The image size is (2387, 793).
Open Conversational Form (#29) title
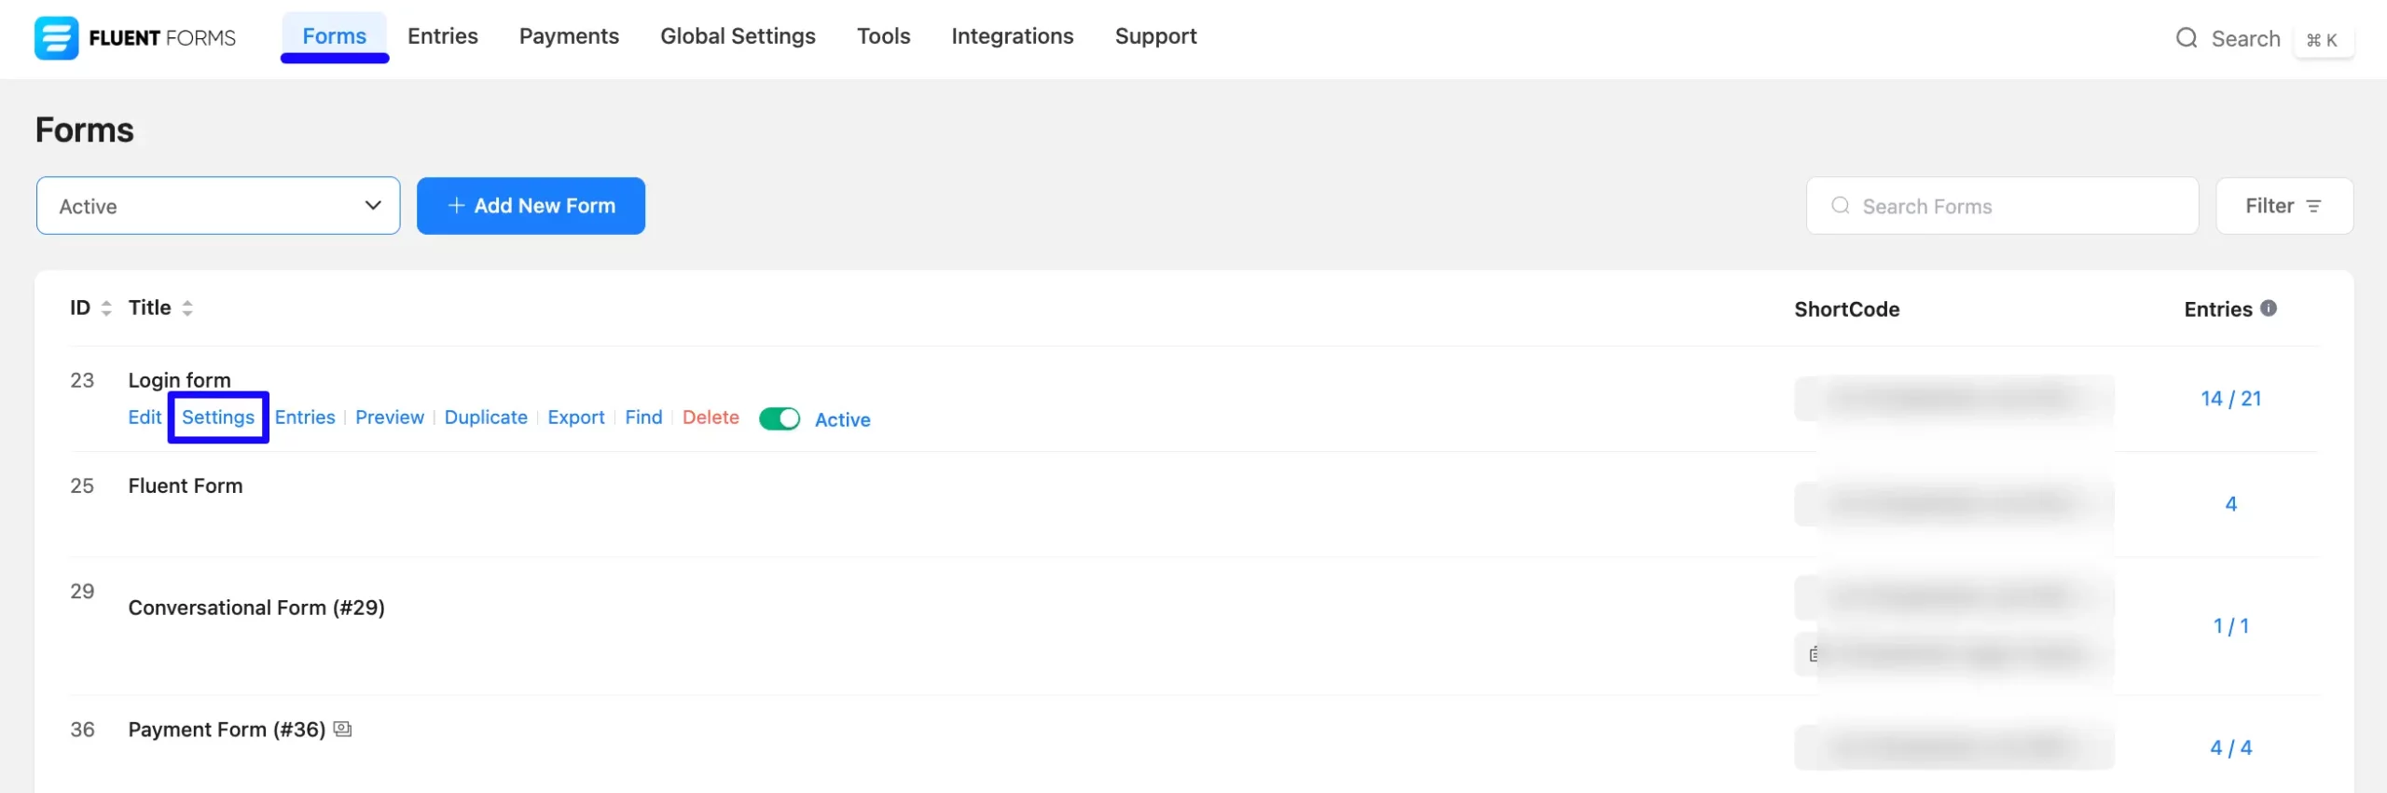pos(256,608)
